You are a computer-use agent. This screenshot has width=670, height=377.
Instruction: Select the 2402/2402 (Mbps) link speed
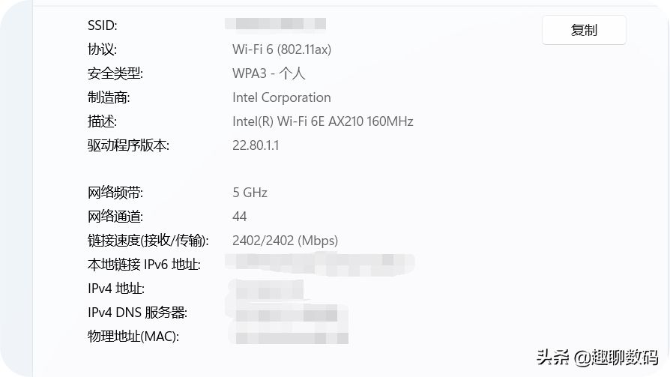[x=286, y=241]
